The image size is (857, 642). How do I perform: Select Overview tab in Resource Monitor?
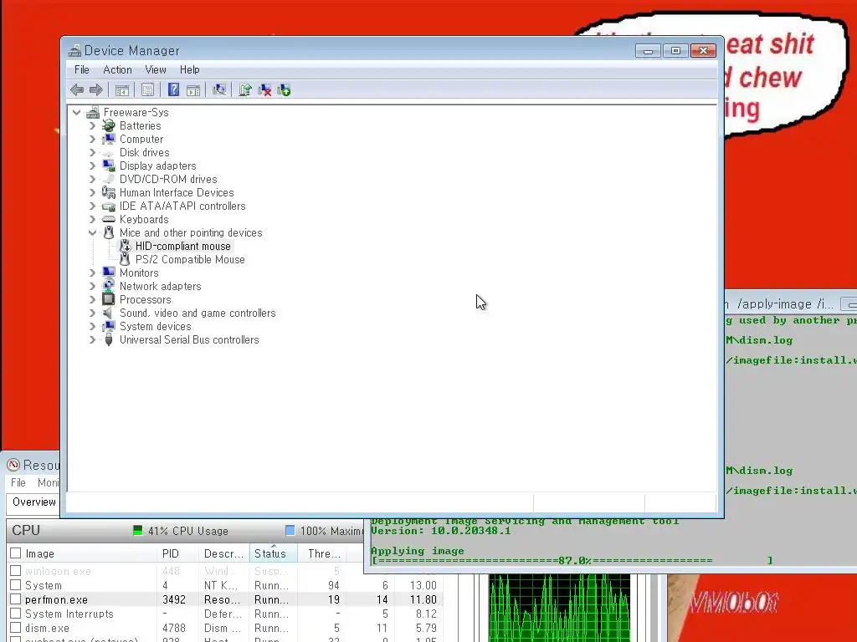click(x=33, y=502)
